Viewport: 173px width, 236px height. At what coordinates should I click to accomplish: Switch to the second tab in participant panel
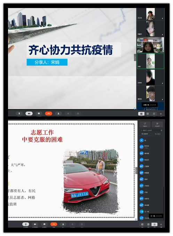[x=157, y=134]
